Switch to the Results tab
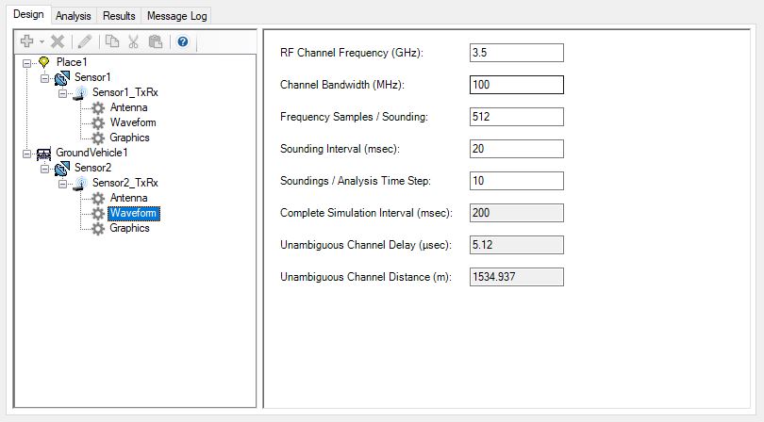The image size is (764, 422). (120, 16)
